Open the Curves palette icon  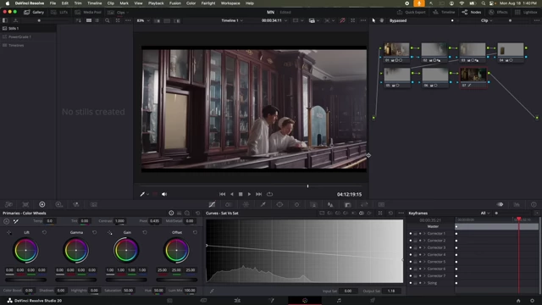(212, 205)
